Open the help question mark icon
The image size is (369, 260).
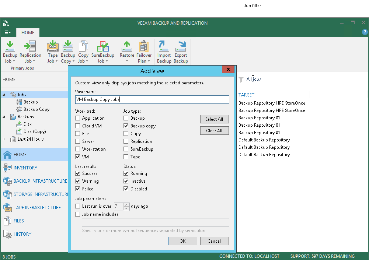click(365, 32)
